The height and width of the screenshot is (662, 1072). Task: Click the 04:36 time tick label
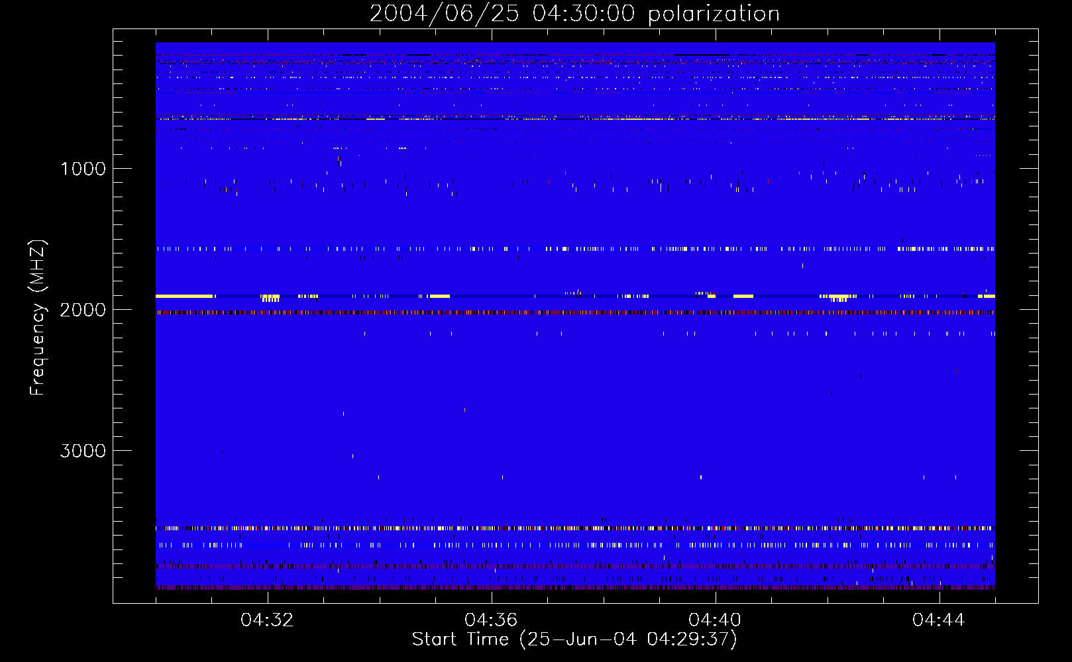[492, 620]
